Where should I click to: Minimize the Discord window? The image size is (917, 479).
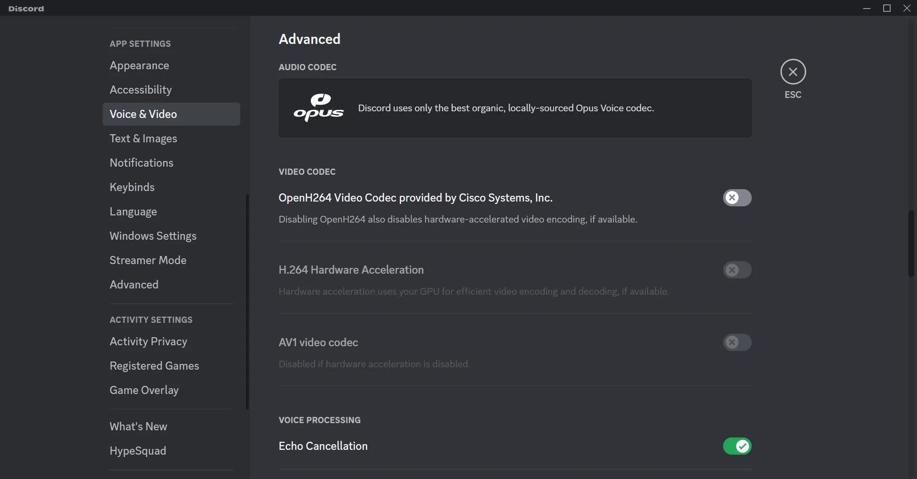pos(867,8)
